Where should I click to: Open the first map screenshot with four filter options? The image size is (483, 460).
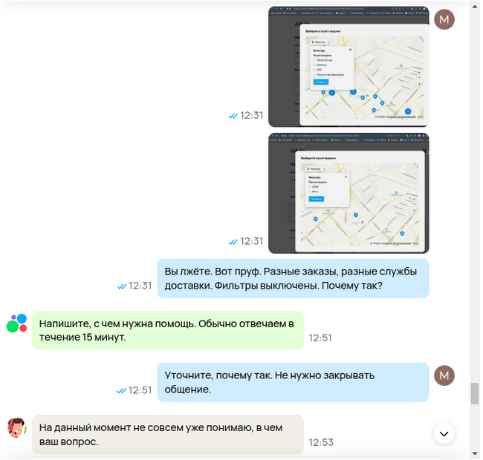(x=348, y=67)
